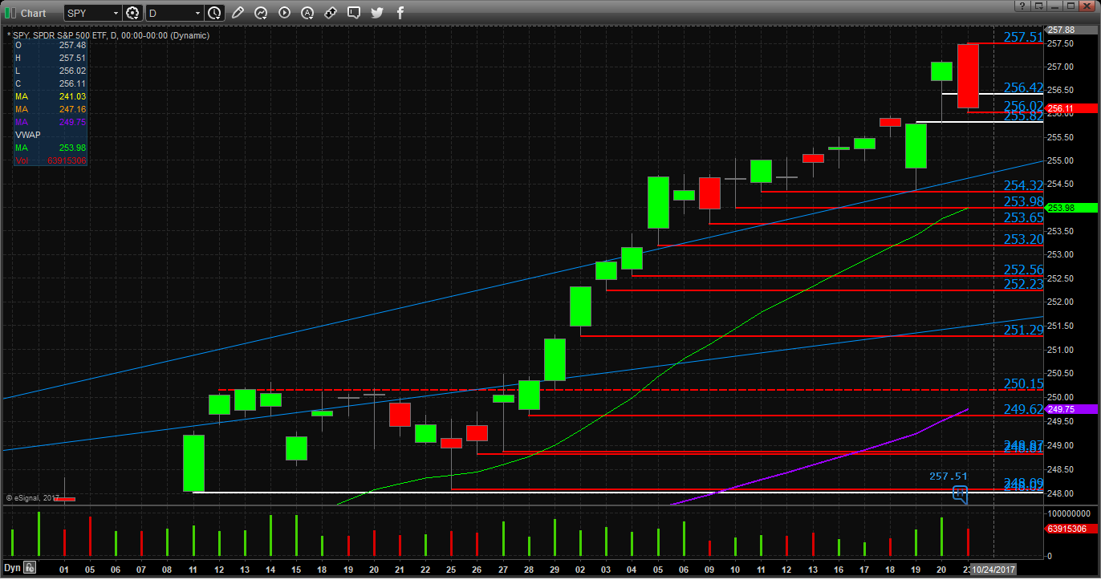Click the 10/24/2017 date cursor label
Viewport: 1101px width, 584px height.
pos(994,569)
